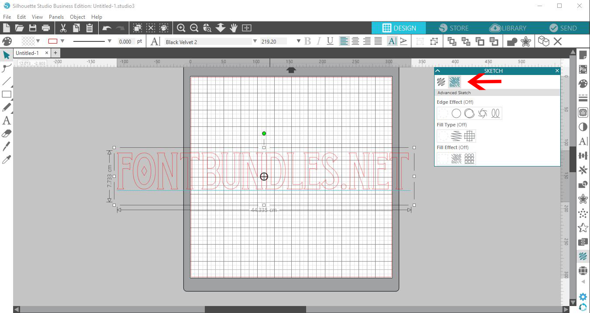Open the File menu

coord(7,17)
